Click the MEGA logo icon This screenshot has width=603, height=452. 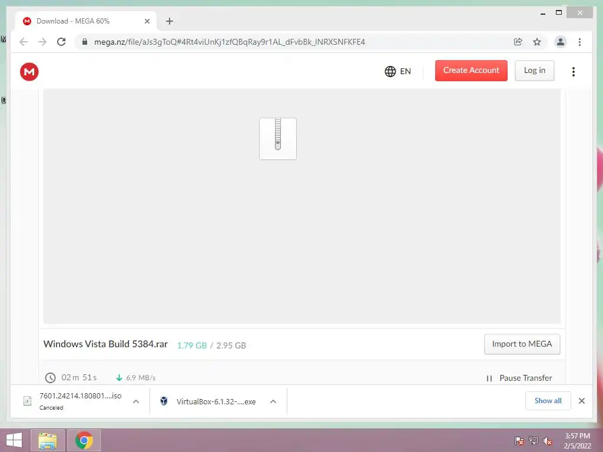point(29,71)
